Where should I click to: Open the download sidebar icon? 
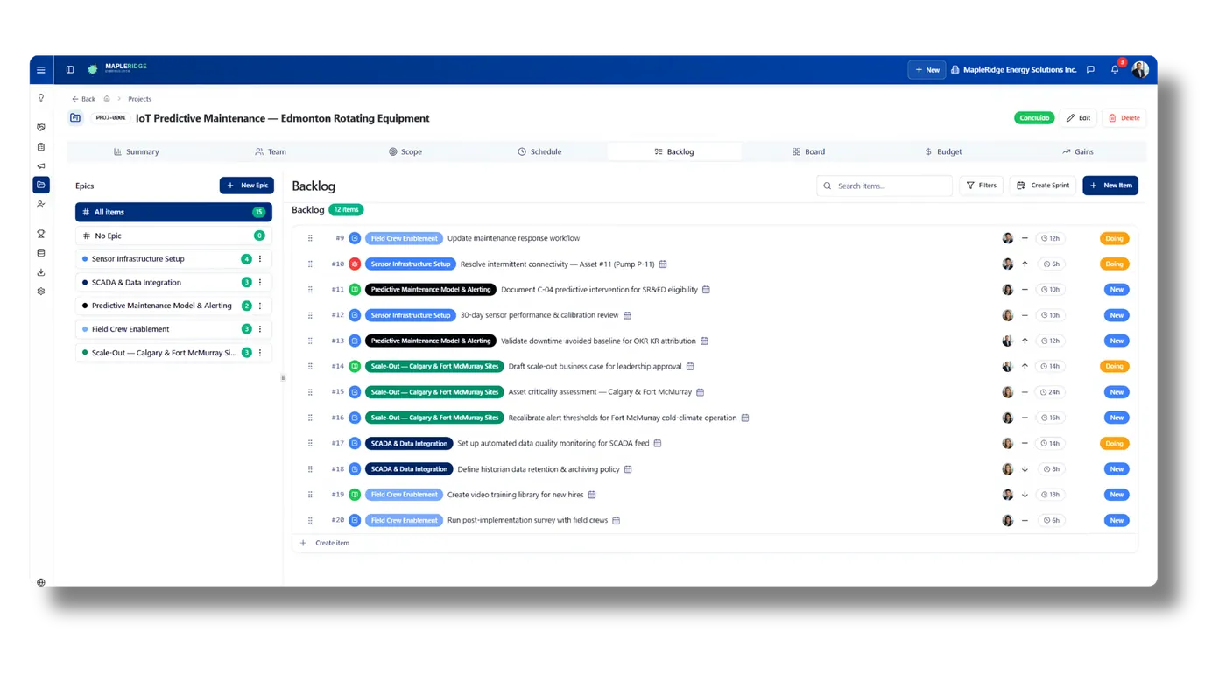(41, 272)
